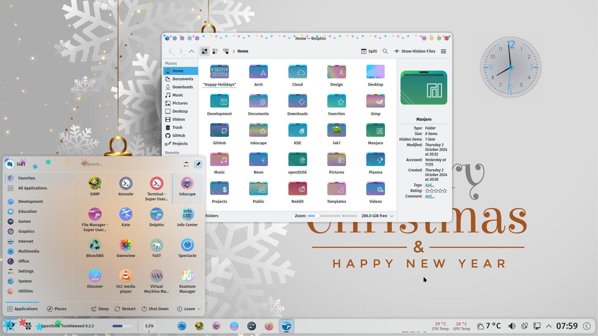Click Add comment link in info panel

(430, 196)
